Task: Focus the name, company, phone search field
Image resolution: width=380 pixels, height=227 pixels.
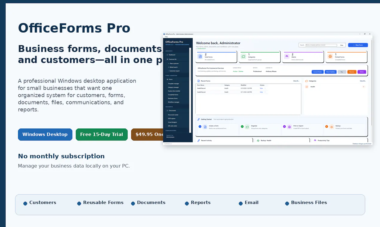Action: pos(321,45)
